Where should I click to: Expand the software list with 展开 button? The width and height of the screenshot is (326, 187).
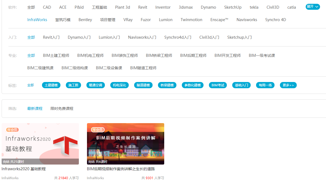pos(313,7)
